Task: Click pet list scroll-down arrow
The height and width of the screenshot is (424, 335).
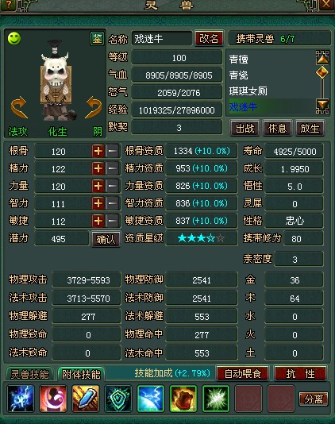Action: [322, 106]
